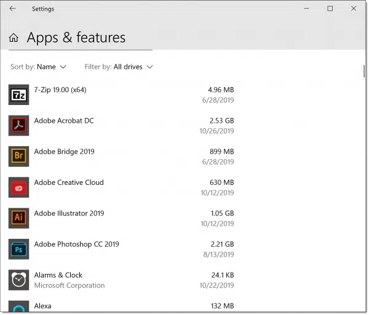
Task: Click Microsoft Corporation publisher text
Action: tap(69, 286)
